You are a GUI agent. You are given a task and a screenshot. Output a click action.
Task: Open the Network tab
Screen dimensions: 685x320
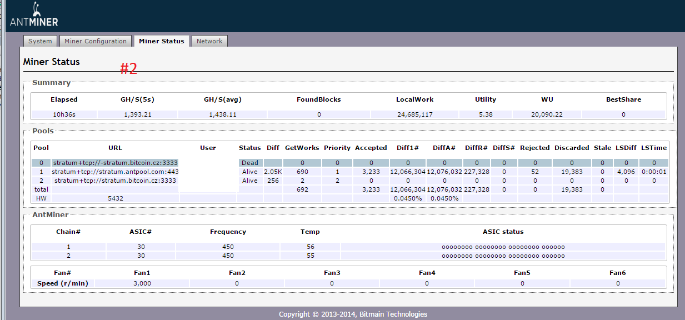tap(209, 41)
